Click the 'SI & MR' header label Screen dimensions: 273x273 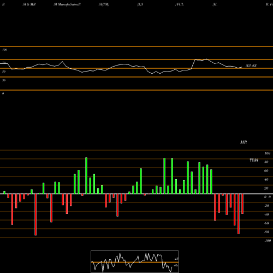click(29, 4)
